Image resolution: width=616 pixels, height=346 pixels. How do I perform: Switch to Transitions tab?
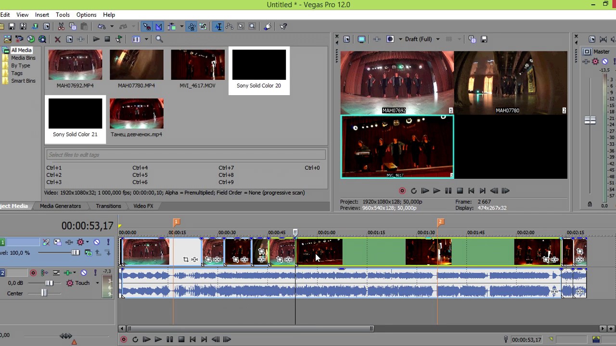click(108, 206)
